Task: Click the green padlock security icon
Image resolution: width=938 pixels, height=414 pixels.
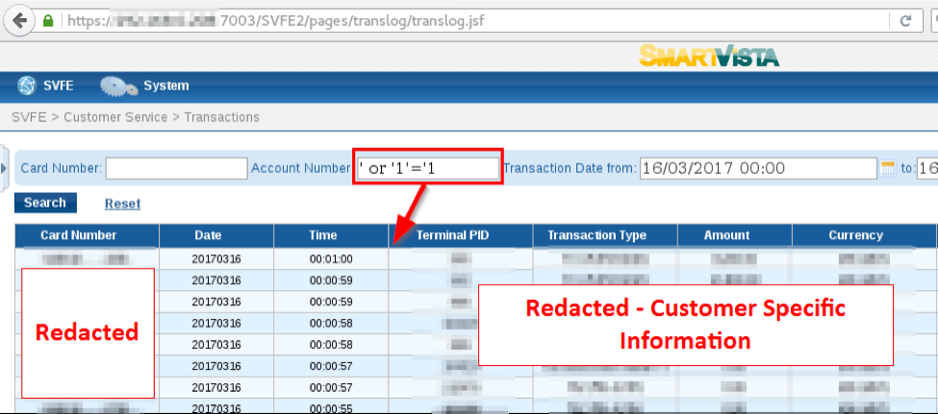Action: (x=49, y=20)
